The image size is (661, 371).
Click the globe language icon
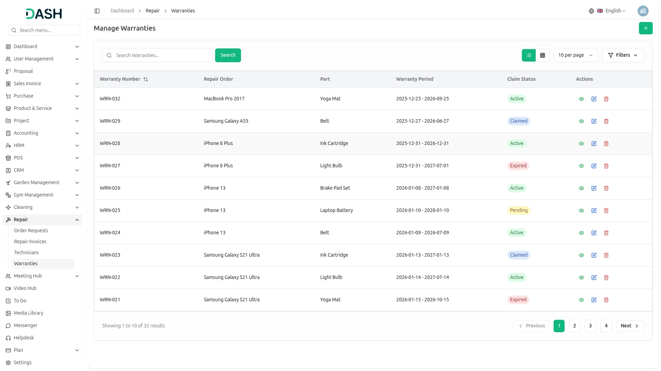click(591, 11)
